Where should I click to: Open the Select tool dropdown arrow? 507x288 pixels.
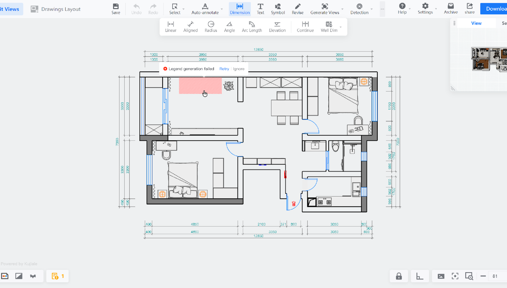pyautogui.click(x=183, y=9)
